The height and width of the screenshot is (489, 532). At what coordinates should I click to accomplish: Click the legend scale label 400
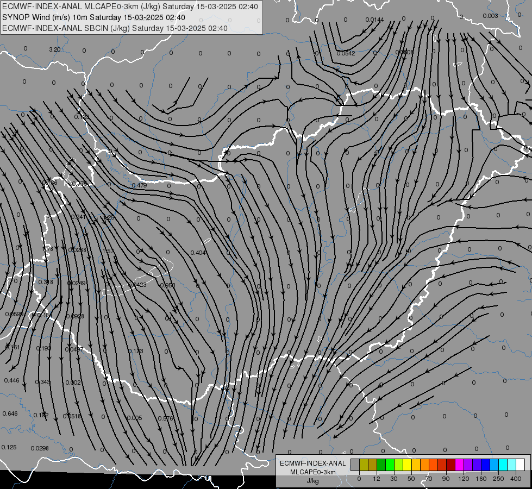click(x=516, y=479)
